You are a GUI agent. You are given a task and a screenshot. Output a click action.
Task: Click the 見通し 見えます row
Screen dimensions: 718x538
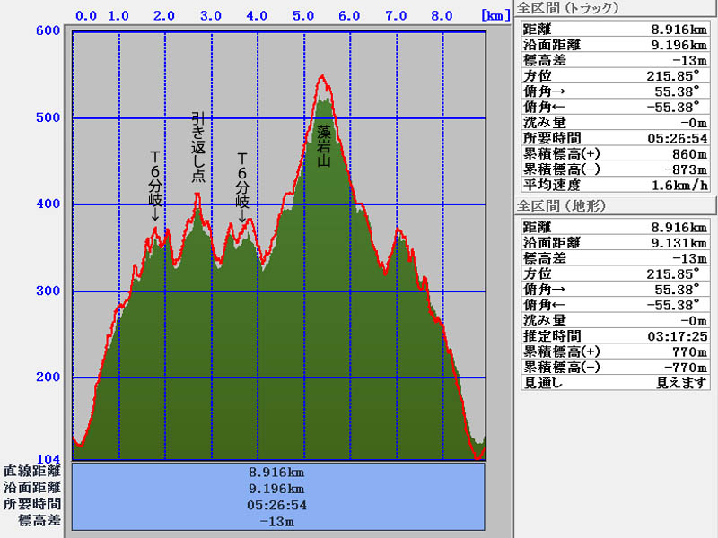(615, 383)
